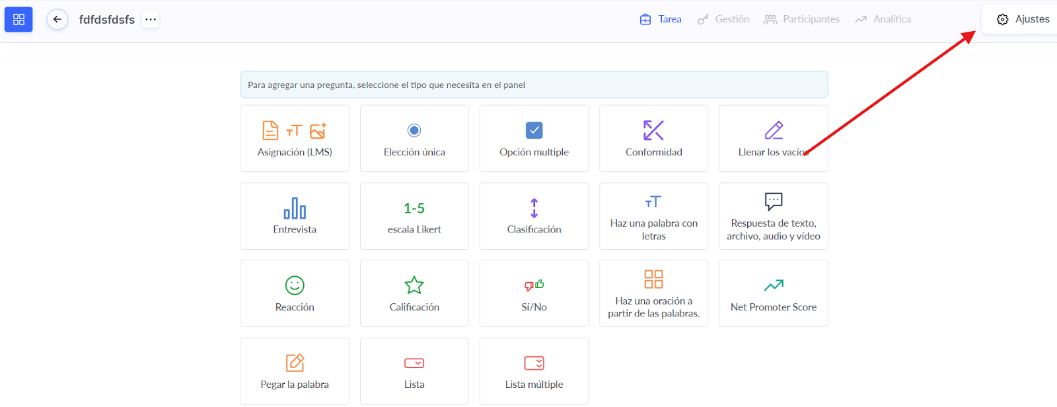This screenshot has width=1057, height=407.
Task: Open the Gestión tab
Action: coord(723,19)
